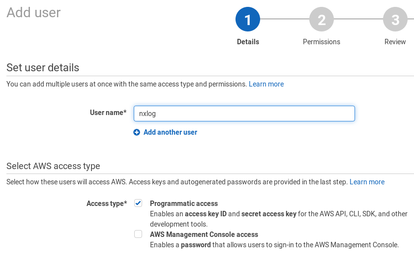414x262 pixels.
Task: Click the step 2 circle icon
Action: pyautogui.click(x=322, y=20)
